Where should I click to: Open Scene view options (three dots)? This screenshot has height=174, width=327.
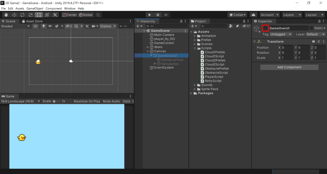pos(131,21)
